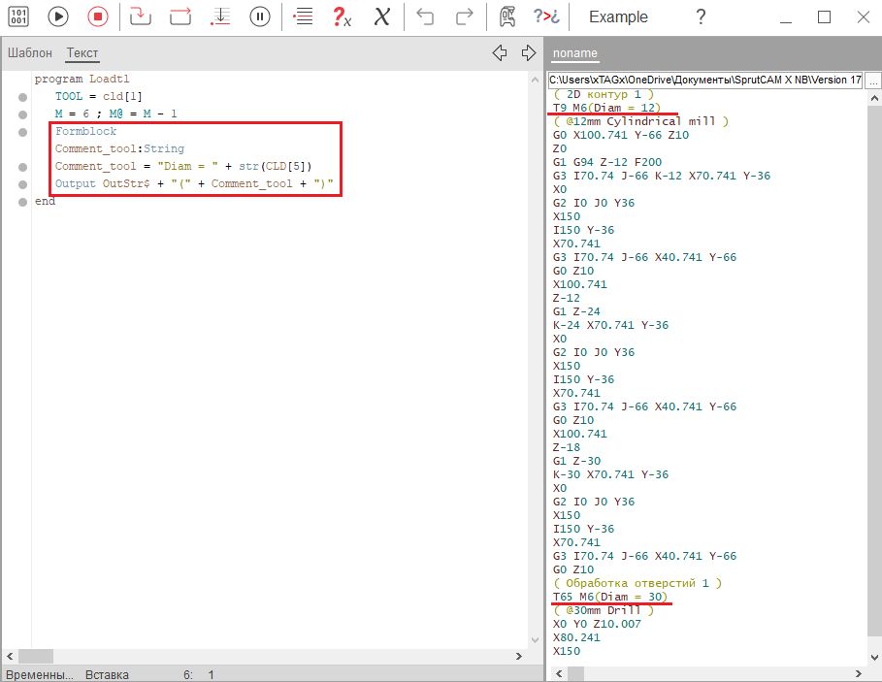Image resolution: width=882 pixels, height=682 pixels.
Task: Click the Run to Cursor icon
Action: 221,16
